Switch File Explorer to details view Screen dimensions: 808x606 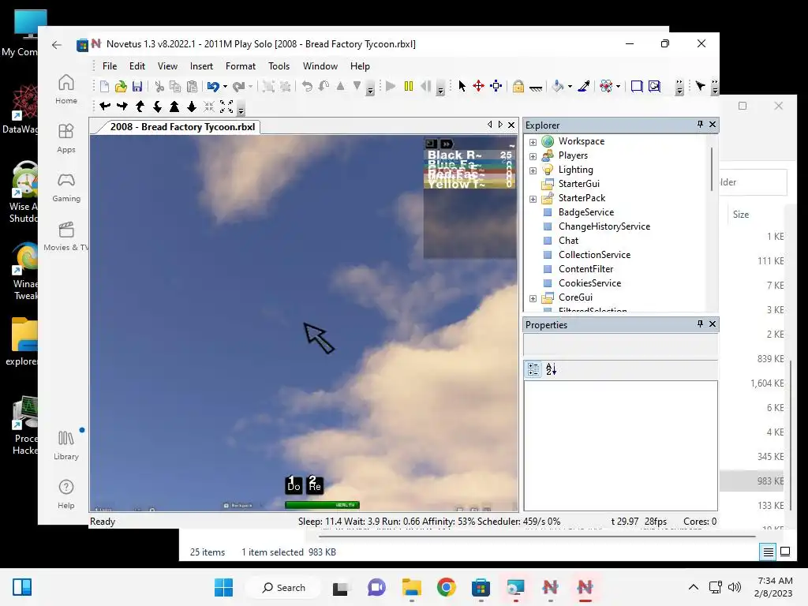(x=768, y=552)
